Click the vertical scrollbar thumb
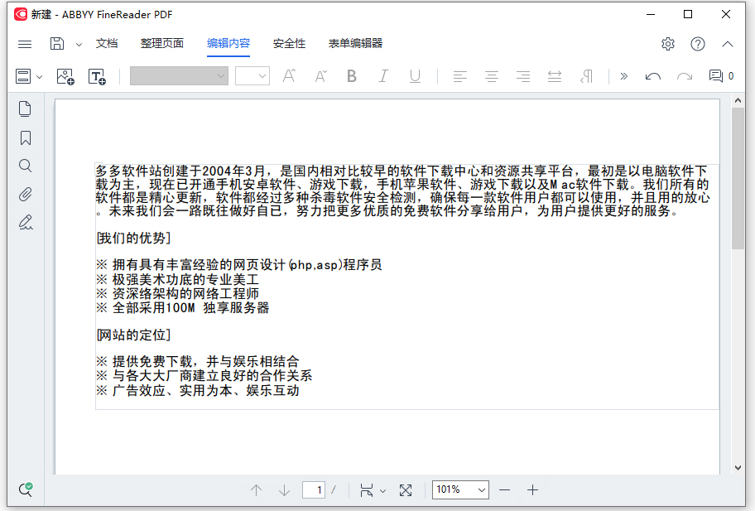The width and height of the screenshot is (755, 511). tap(738, 178)
